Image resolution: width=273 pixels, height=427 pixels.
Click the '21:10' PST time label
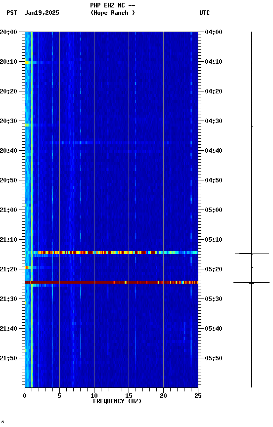coord(8,240)
